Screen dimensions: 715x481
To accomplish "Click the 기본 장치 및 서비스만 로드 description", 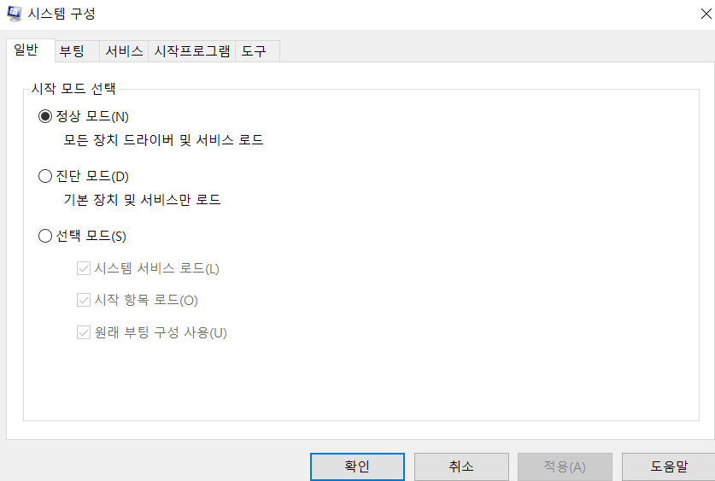I will [142, 200].
